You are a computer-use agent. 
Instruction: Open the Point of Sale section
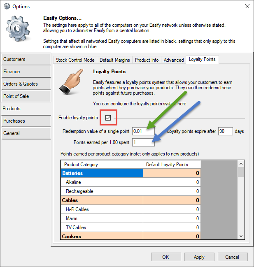[26, 96]
